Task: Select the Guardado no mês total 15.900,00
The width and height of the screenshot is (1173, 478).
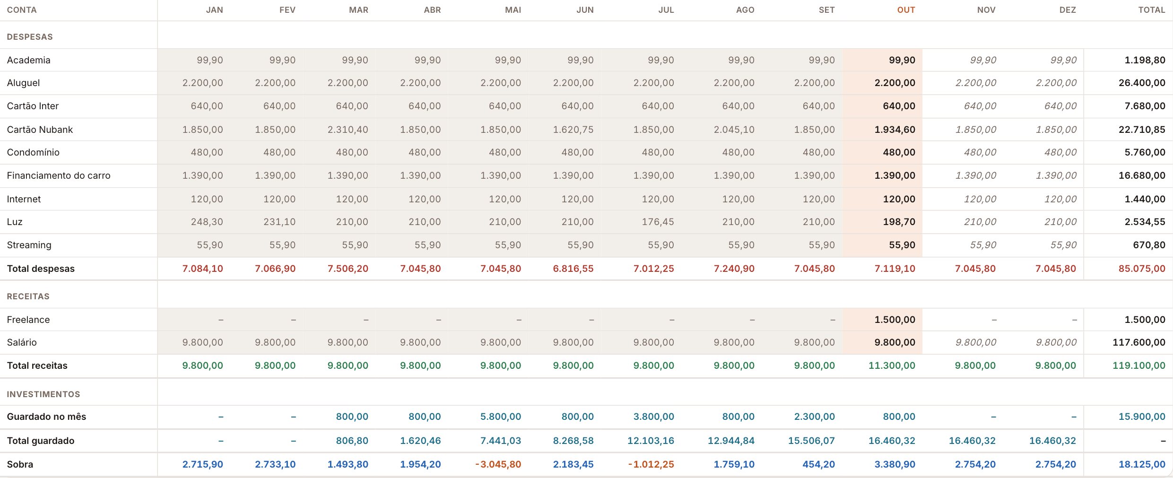Action: [1142, 417]
